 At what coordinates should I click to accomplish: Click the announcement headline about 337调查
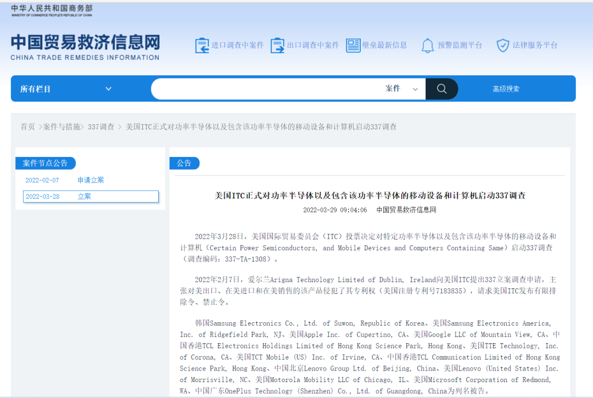(x=370, y=195)
